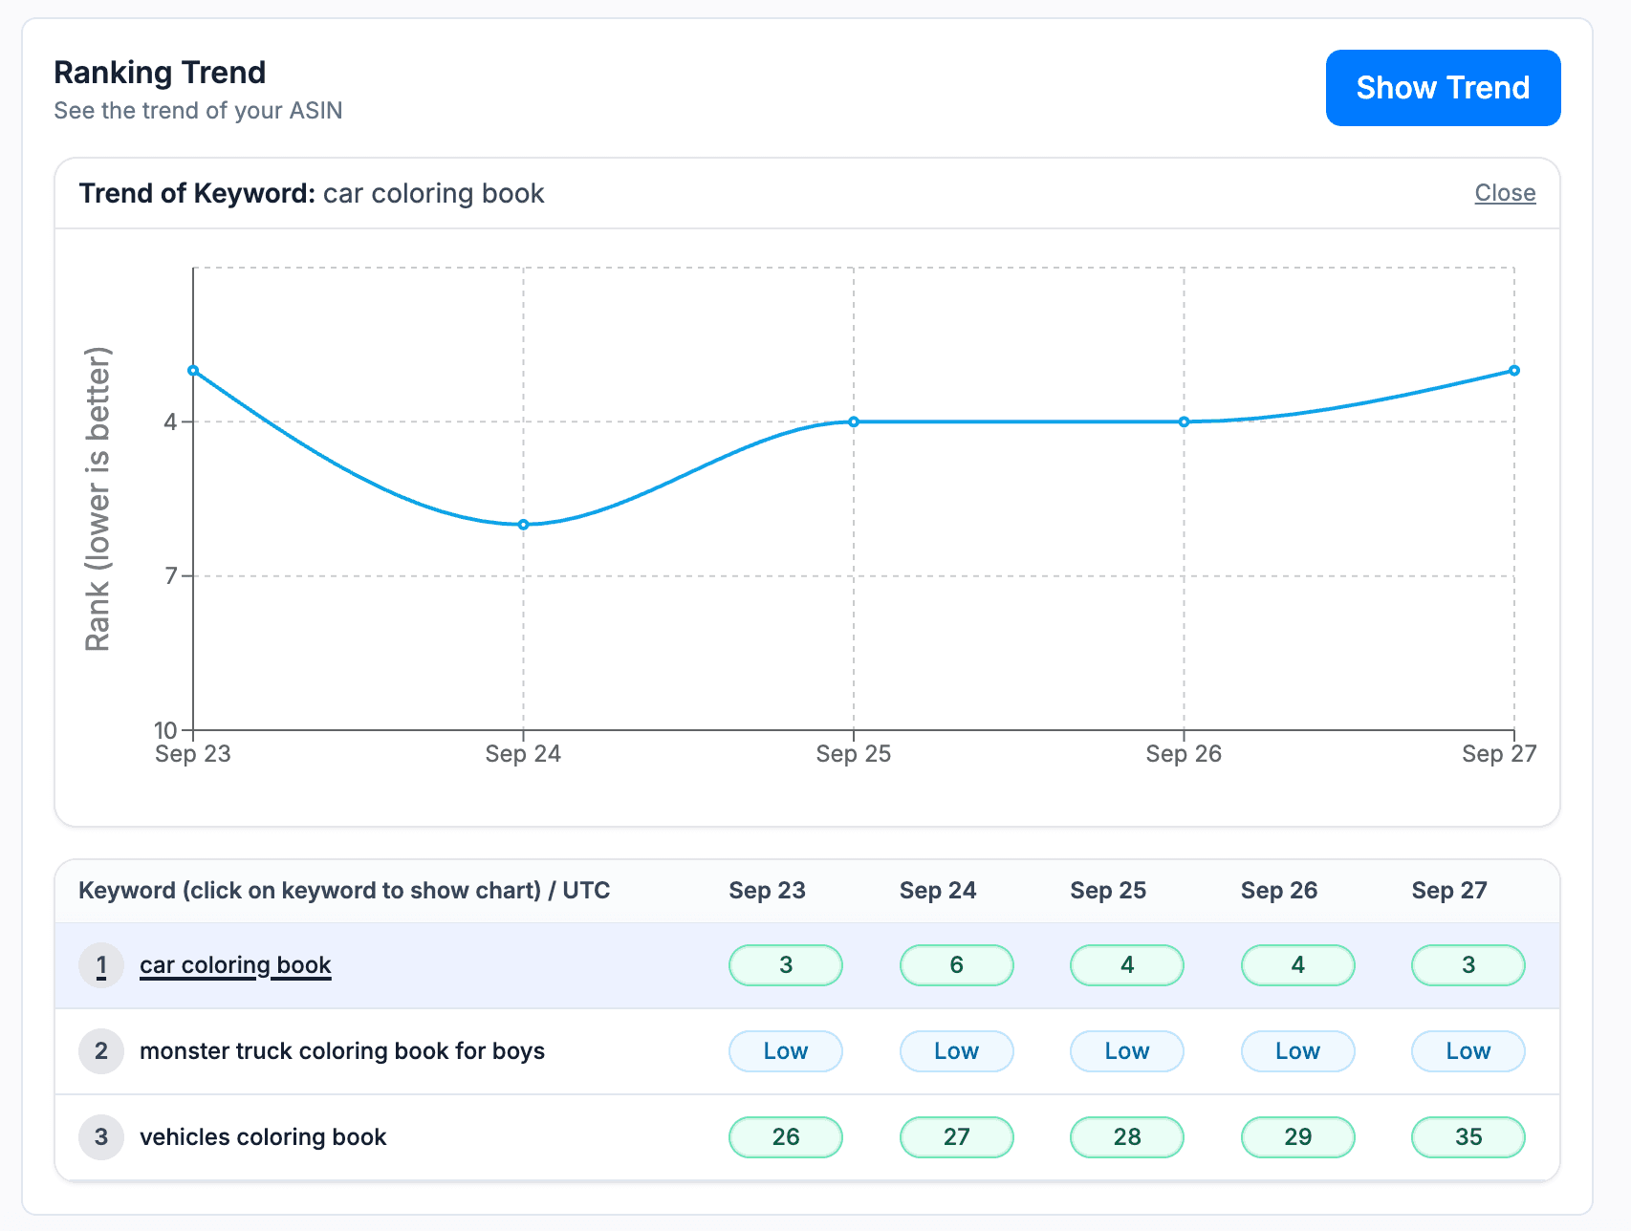1631x1231 pixels.
Task: Click the Show Trend button
Action: point(1442,88)
